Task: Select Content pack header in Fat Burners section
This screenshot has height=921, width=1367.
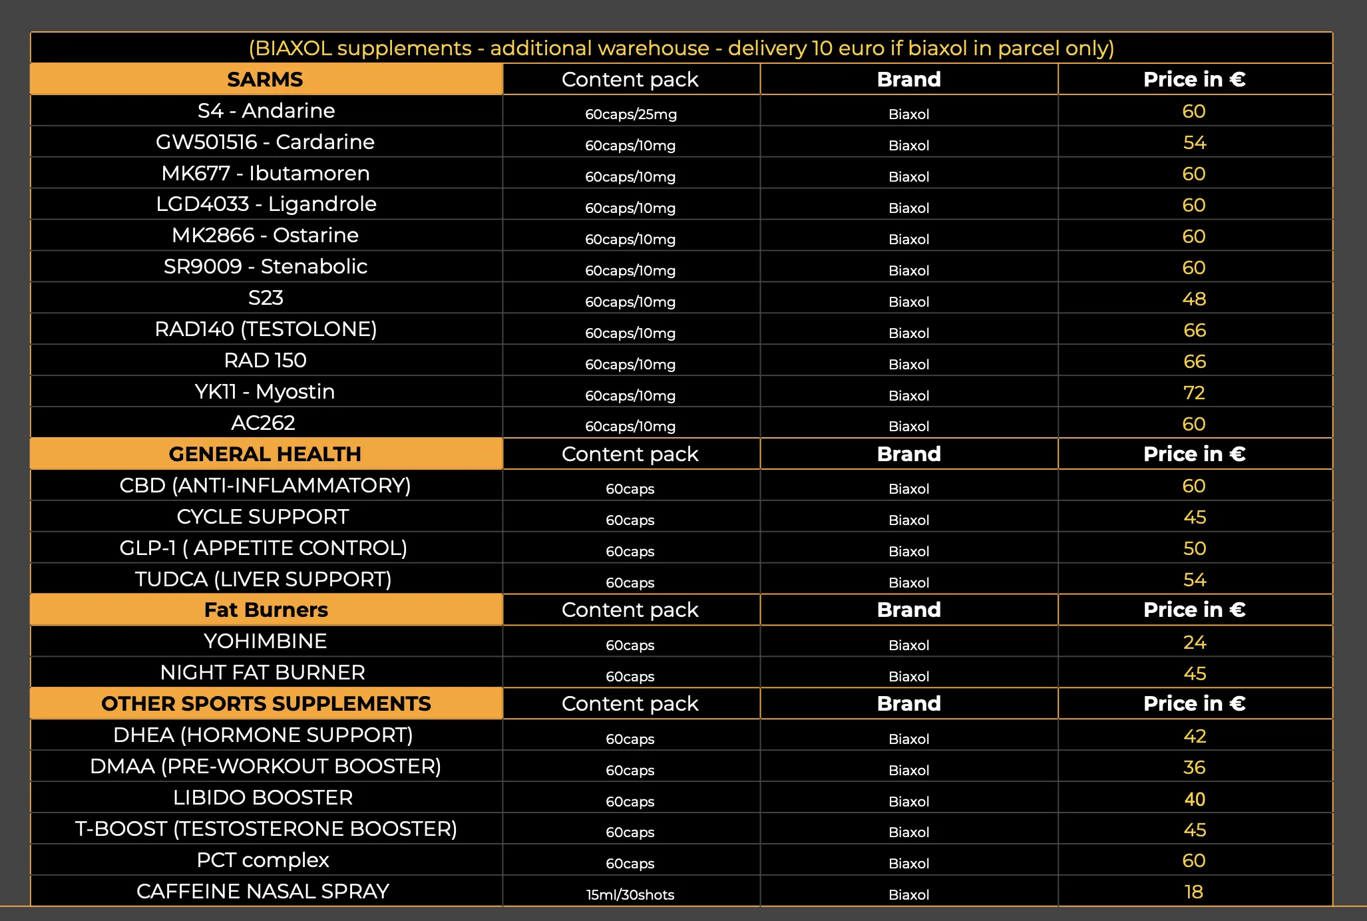Action: pos(630,610)
